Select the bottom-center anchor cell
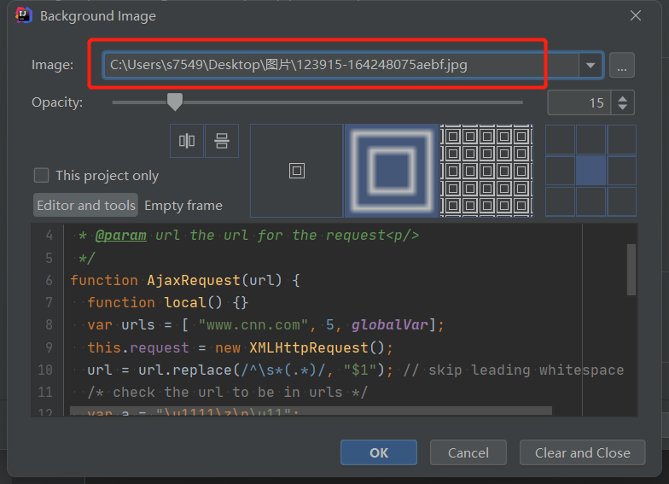The height and width of the screenshot is (484, 669). pyautogui.click(x=590, y=201)
